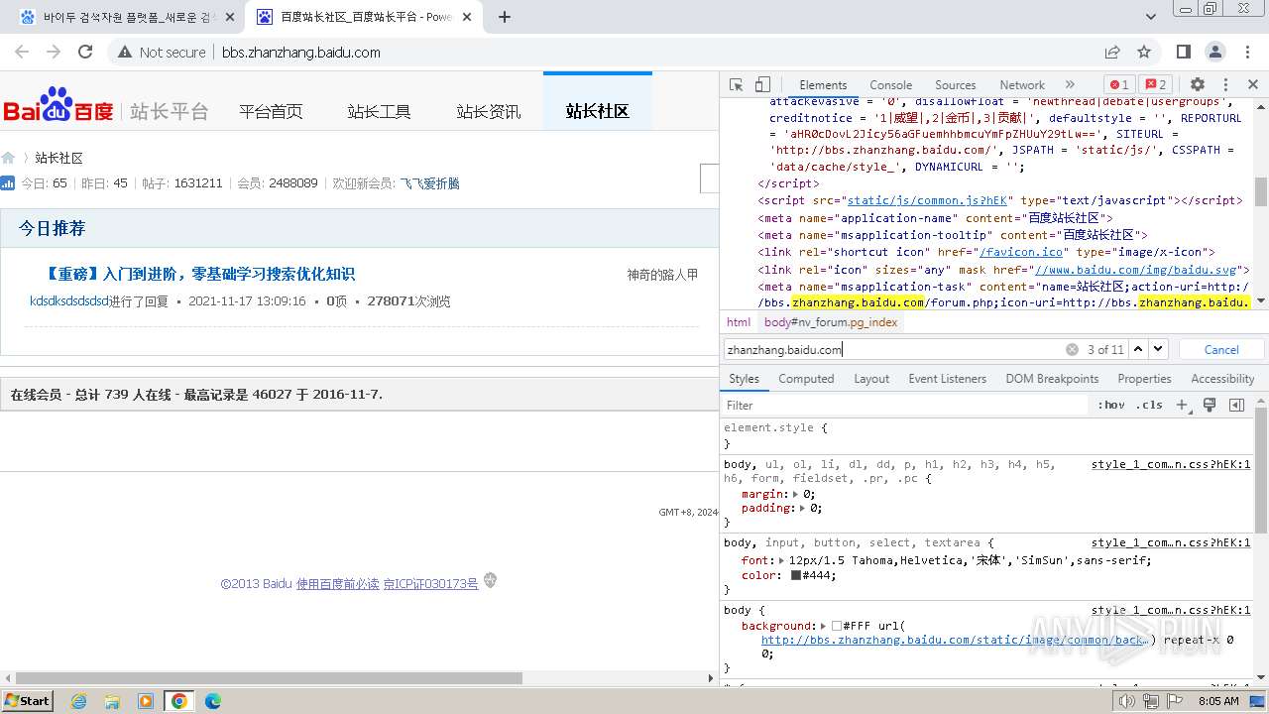Open the 平台首页 navigation item
This screenshot has height=714, width=1269.
click(271, 111)
